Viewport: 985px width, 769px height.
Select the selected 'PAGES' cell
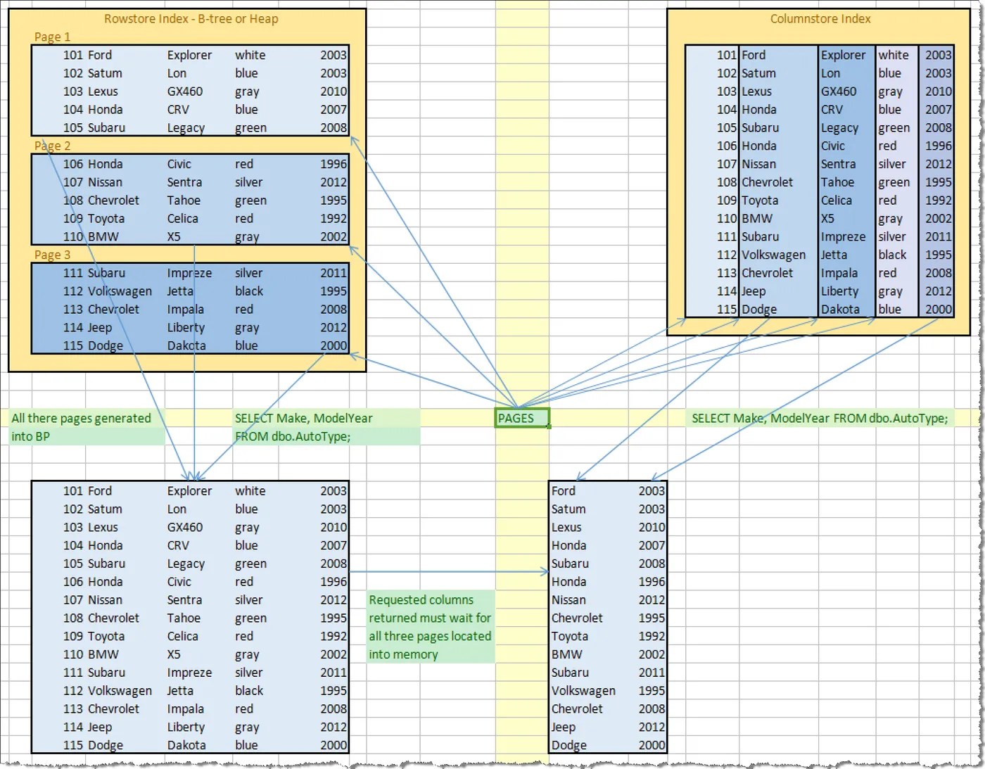(x=522, y=418)
